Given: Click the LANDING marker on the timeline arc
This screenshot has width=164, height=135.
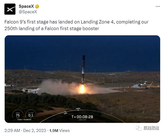Looking at the screenshot, I should (x=77, y=110).
